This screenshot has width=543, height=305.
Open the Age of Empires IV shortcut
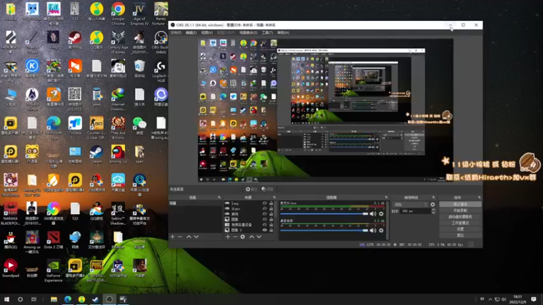click(139, 13)
